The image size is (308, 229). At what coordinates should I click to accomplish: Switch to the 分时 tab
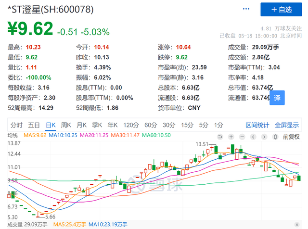click(16, 125)
